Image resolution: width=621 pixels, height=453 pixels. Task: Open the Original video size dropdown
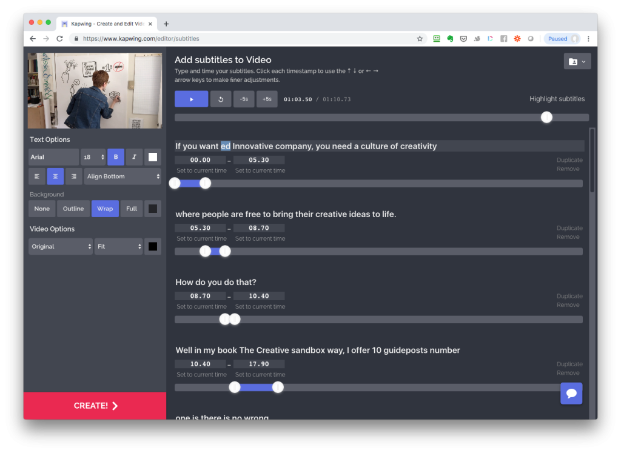(x=60, y=247)
